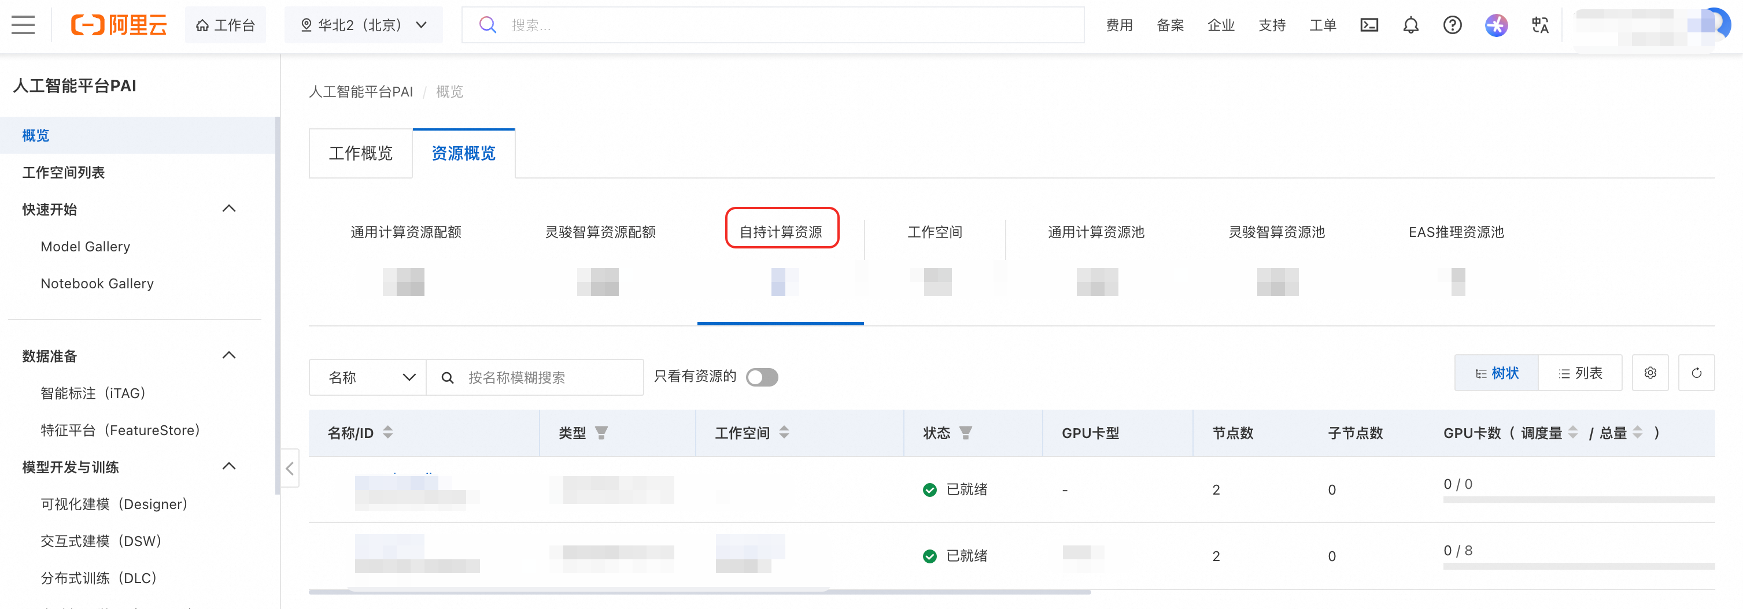Open the 华北2（北京）region dropdown

click(x=363, y=25)
